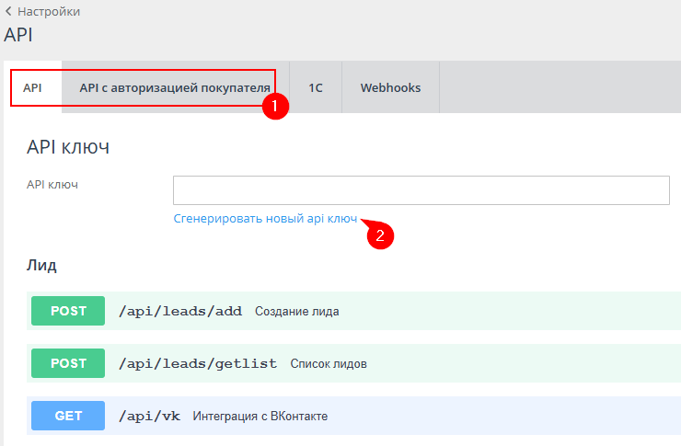The image size is (681, 446).
Task: Click Сгенерировать новый api ключ link
Action: [x=265, y=220]
